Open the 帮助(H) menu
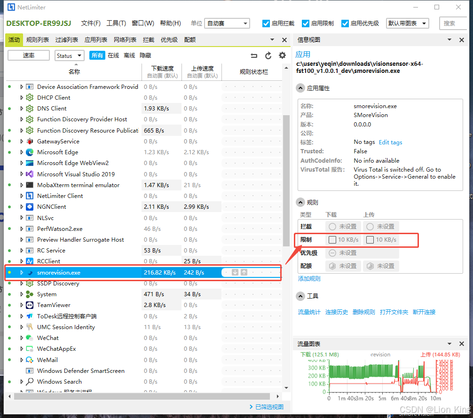The image size is (473, 418). (170, 24)
